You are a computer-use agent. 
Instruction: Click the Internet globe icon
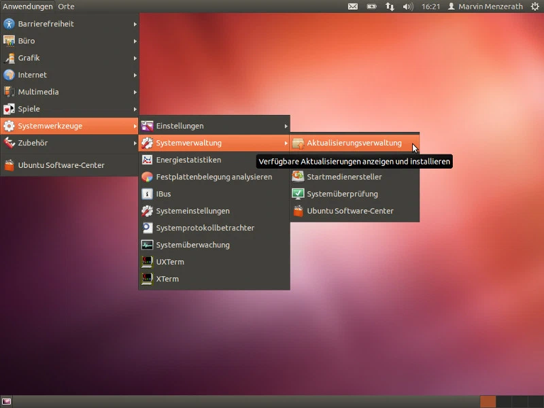9,75
